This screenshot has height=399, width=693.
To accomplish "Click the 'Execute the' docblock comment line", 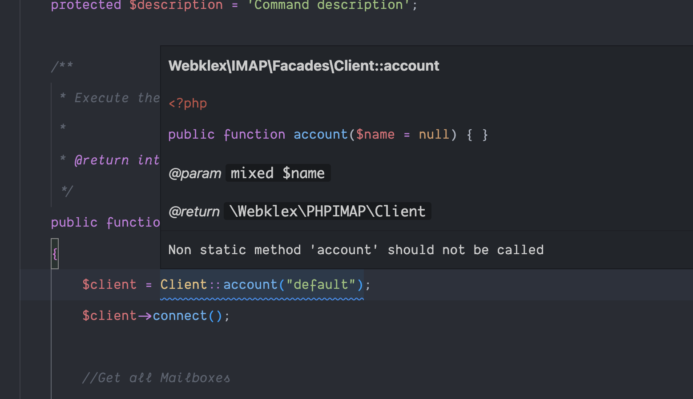I will [x=117, y=98].
